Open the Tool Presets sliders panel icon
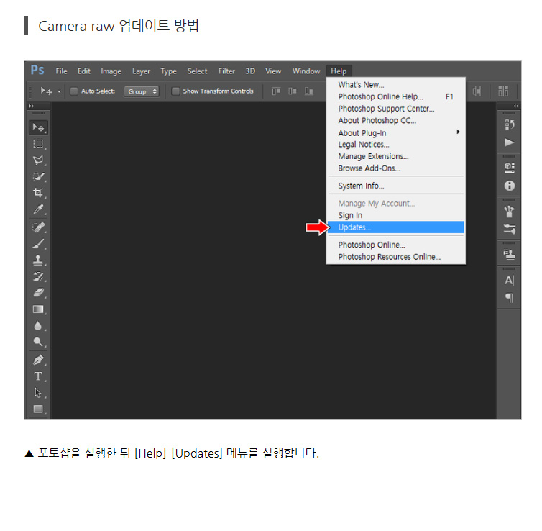The height and width of the screenshot is (531, 542). (509, 229)
